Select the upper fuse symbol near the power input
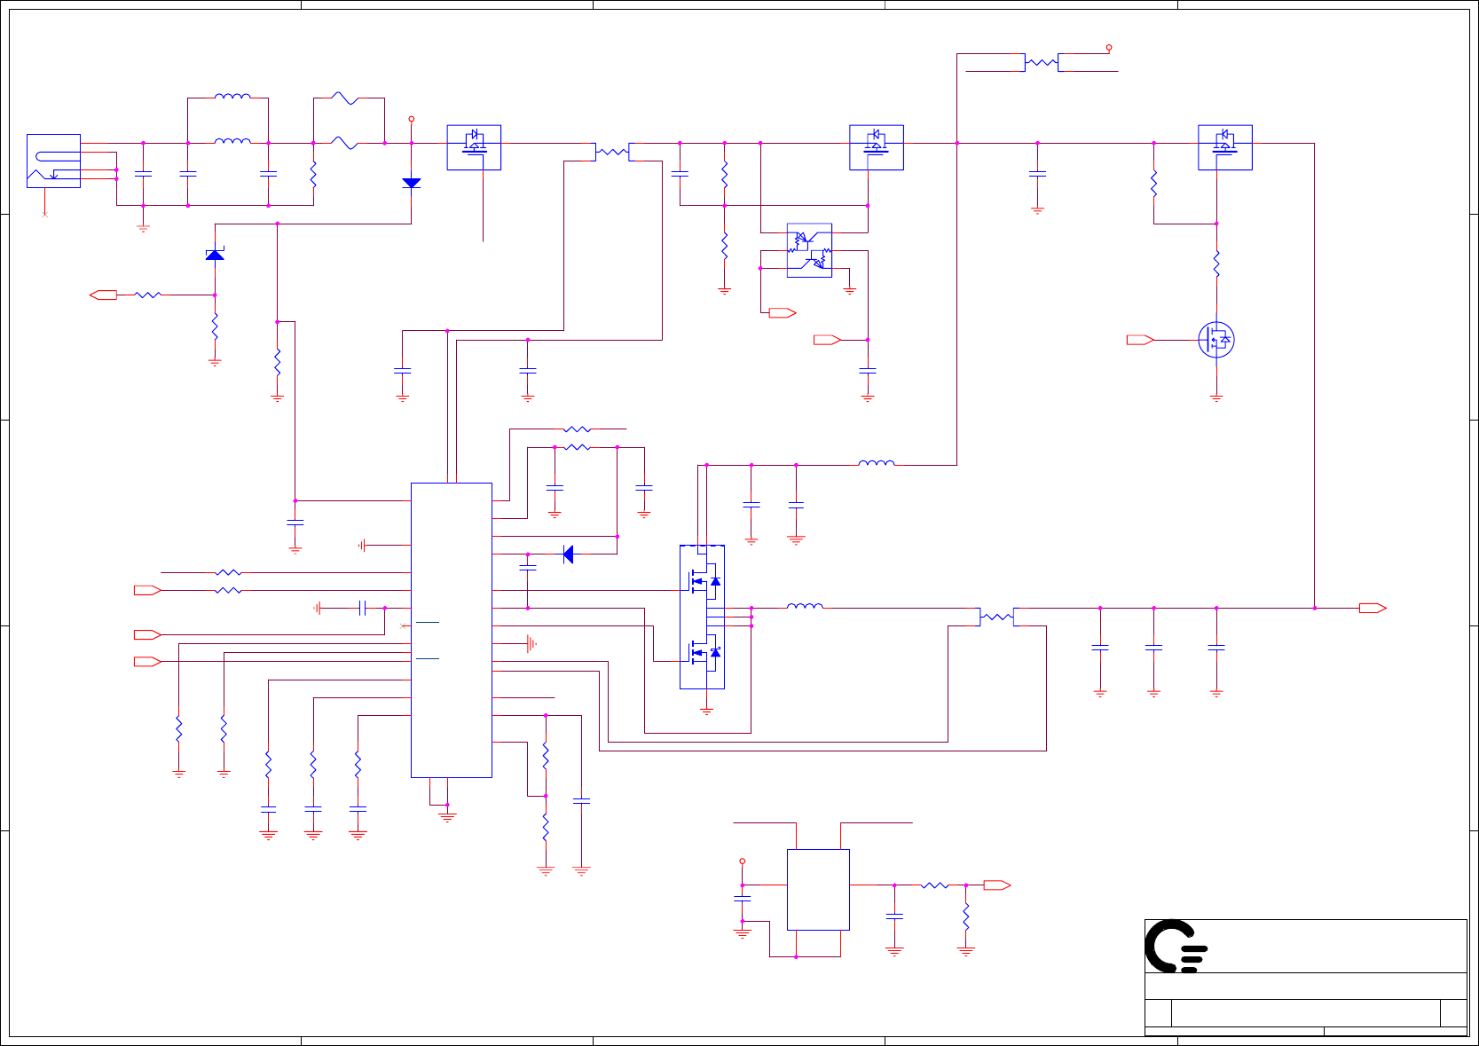The height and width of the screenshot is (1046, 1479). pos(343,98)
